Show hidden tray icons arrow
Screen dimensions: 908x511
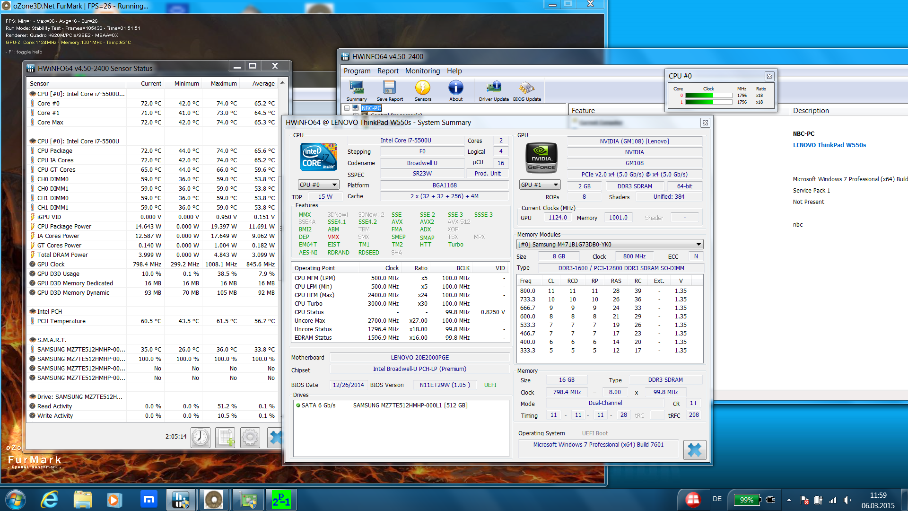coord(789,500)
